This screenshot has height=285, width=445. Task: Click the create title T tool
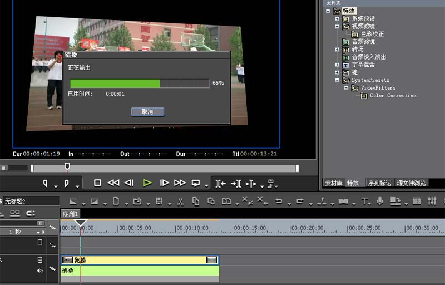tap(364, 201)
